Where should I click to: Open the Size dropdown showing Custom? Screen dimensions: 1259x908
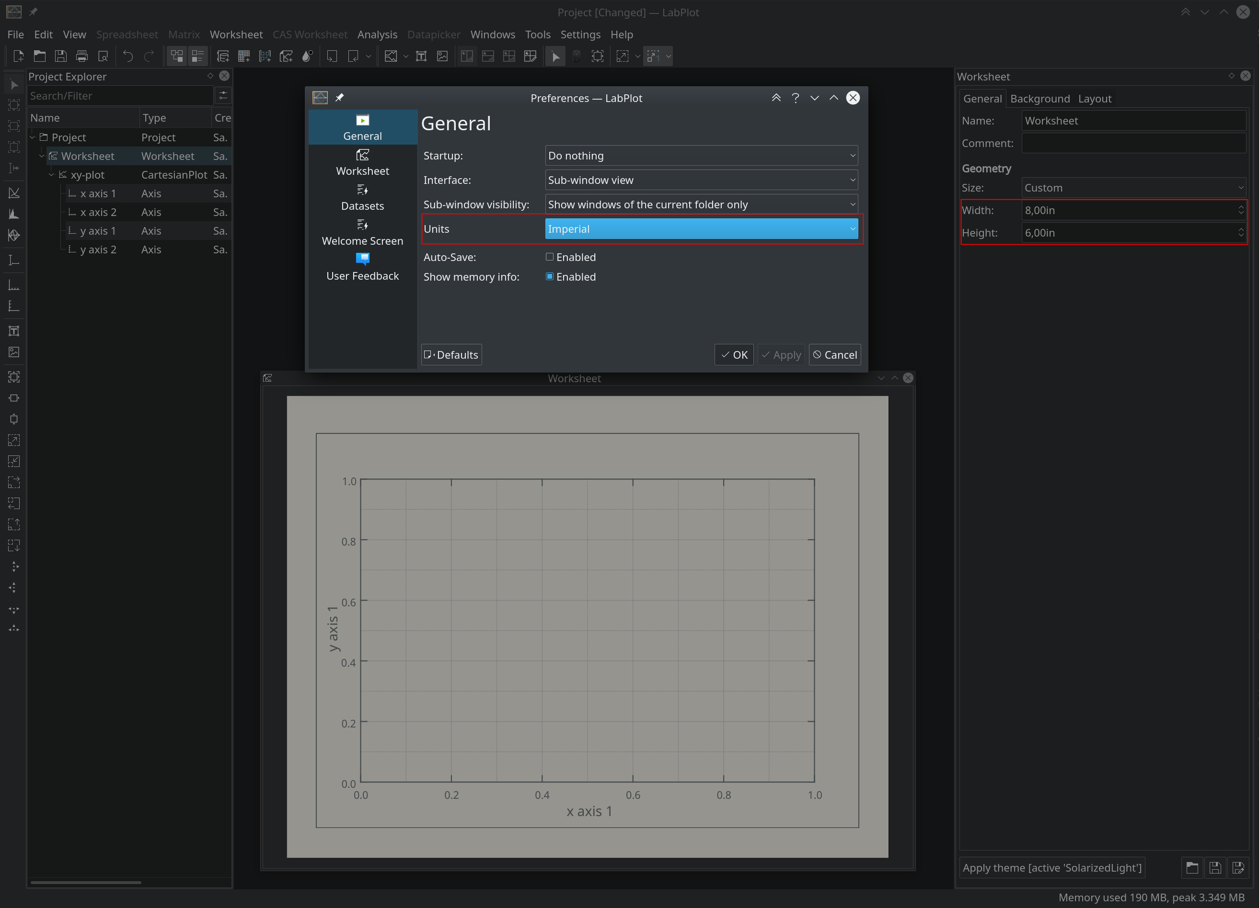tap(1132, 187)
